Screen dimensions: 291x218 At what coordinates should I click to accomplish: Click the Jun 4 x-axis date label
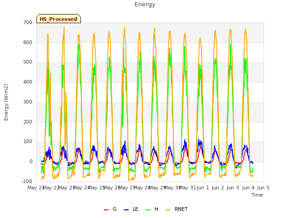point(248,188)
